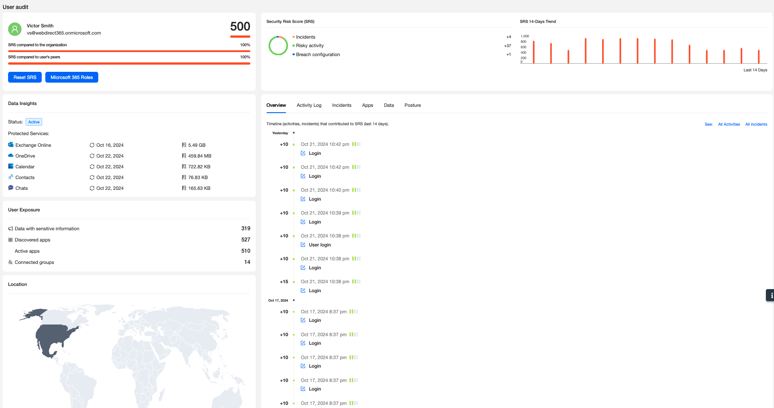Screen dimensions: 774x408
Task: Click edit icon beside User login entry
Action: click(x=303, y=245)
